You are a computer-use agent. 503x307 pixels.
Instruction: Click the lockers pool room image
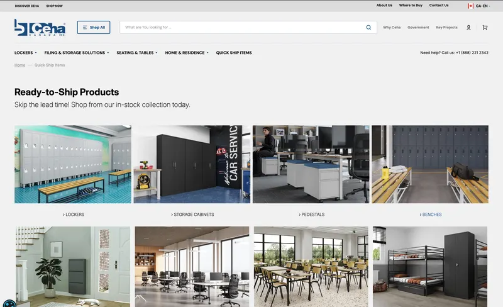click(x=73, y=164)
